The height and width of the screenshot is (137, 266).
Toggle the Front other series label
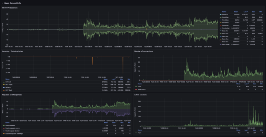coord(226,28)
